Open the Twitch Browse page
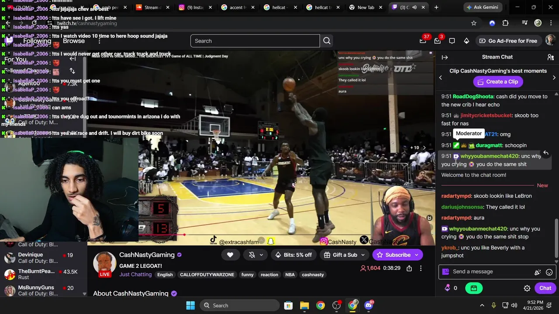 [74, 41]
